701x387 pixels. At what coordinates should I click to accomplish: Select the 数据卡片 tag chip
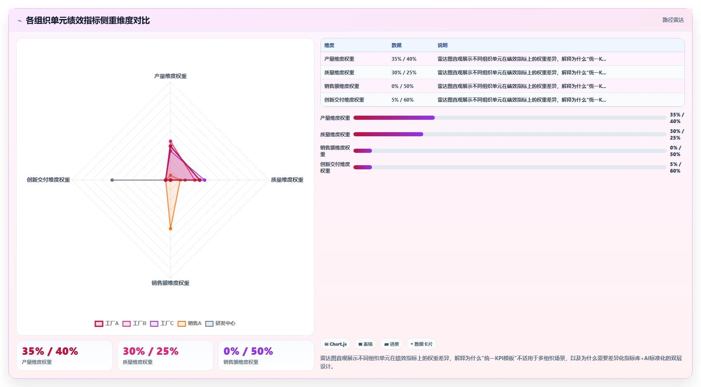tap(422, 344)
